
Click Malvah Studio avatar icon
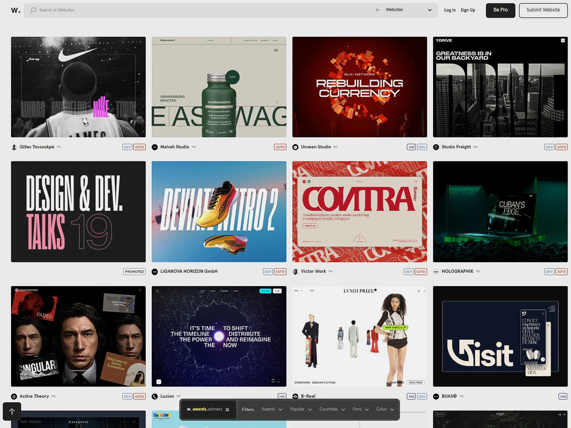155,147
